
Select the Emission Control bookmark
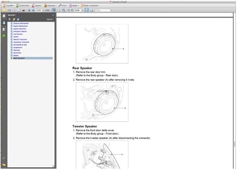pyautogui.click(x=20, y=31)
